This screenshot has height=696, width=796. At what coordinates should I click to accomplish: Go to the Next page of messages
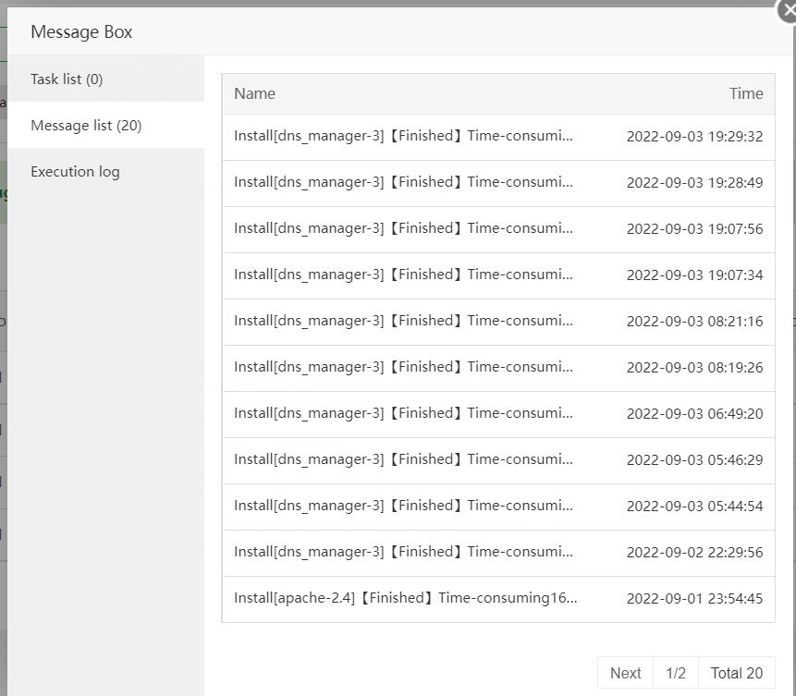point(625,673)
